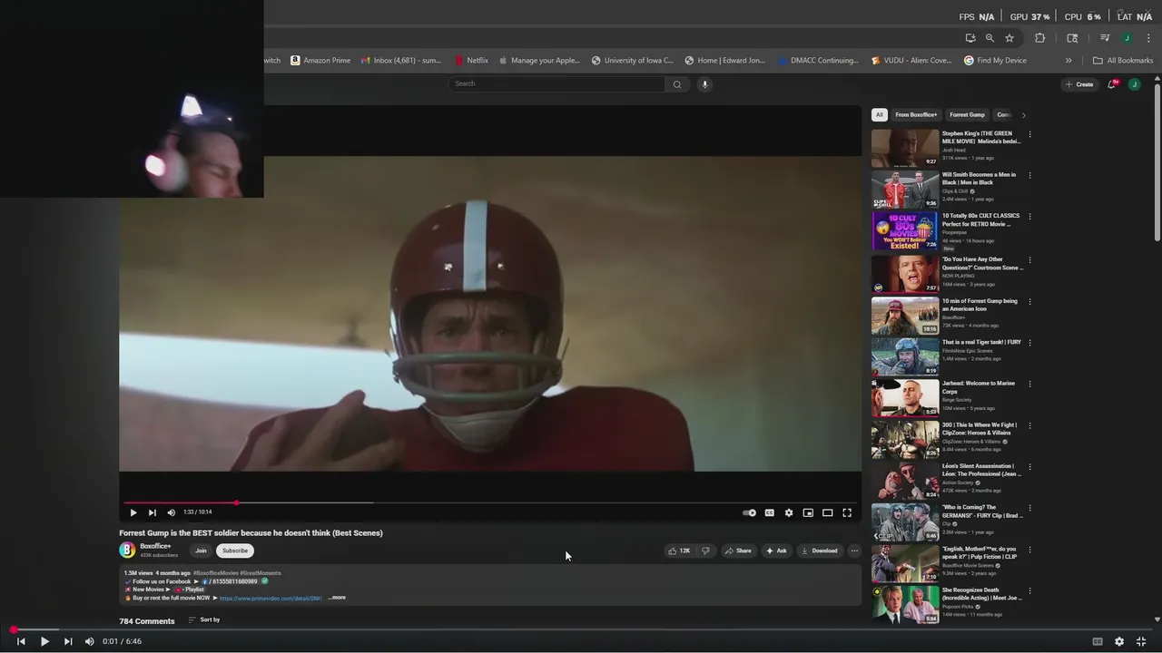The image size is (1162, 653).
Task: Open Chrome profile J avatar
Action: pos(1127,38)
